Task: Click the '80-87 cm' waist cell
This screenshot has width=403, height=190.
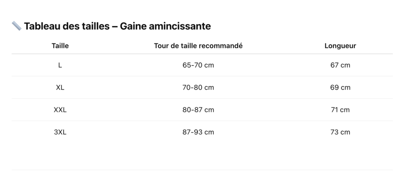Action: pyautogui.click(x=198, y=110)
